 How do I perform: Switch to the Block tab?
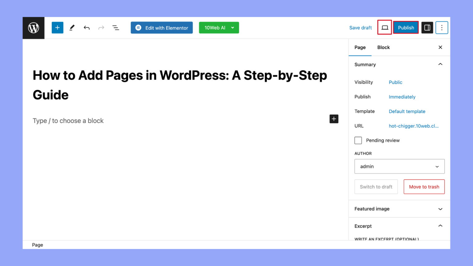(383, 47)
